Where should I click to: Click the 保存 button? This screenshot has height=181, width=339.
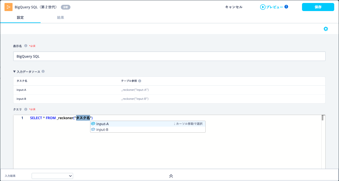[x=318, y=7]
